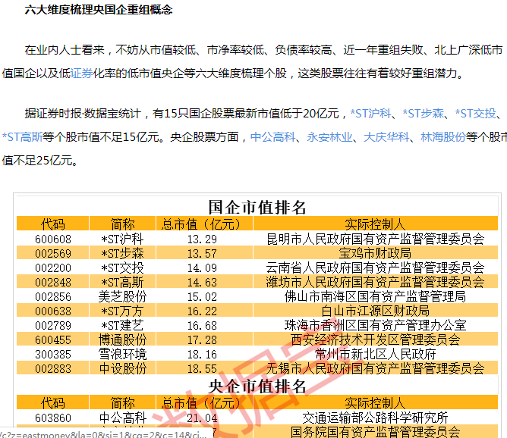
Task: Click the name cell 博通股份
Action: [x=122, y=340]
